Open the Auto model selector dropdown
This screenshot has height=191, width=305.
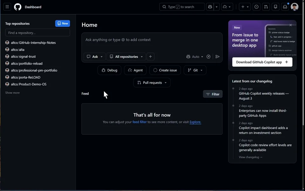pos(194,57)
